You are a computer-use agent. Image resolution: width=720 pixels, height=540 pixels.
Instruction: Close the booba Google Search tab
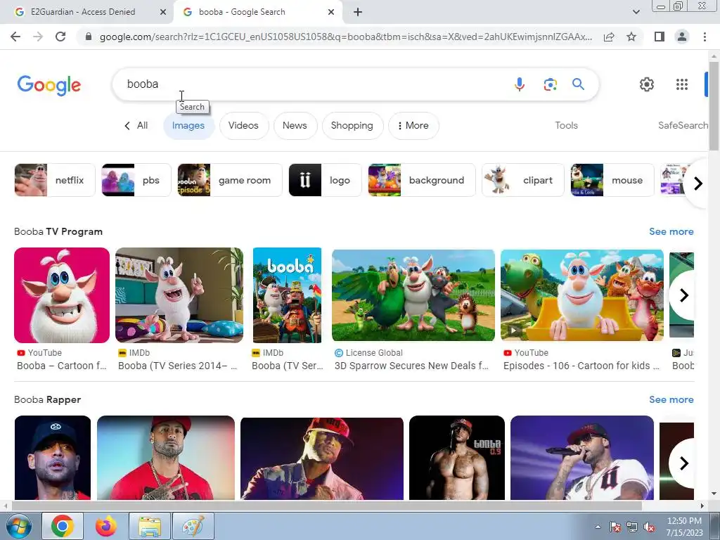click(331, 12)
